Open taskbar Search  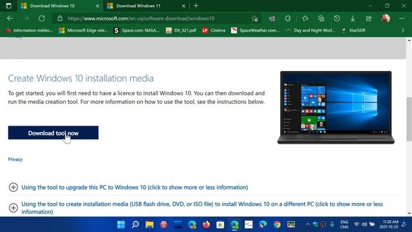click(x=135, y=224)
